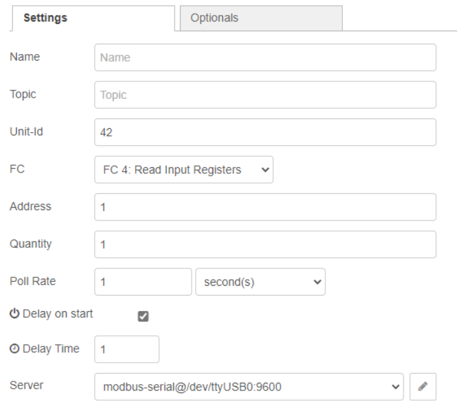Click the Poll Rate label text
Screen dimensions: 457x414
coord(33,281)
